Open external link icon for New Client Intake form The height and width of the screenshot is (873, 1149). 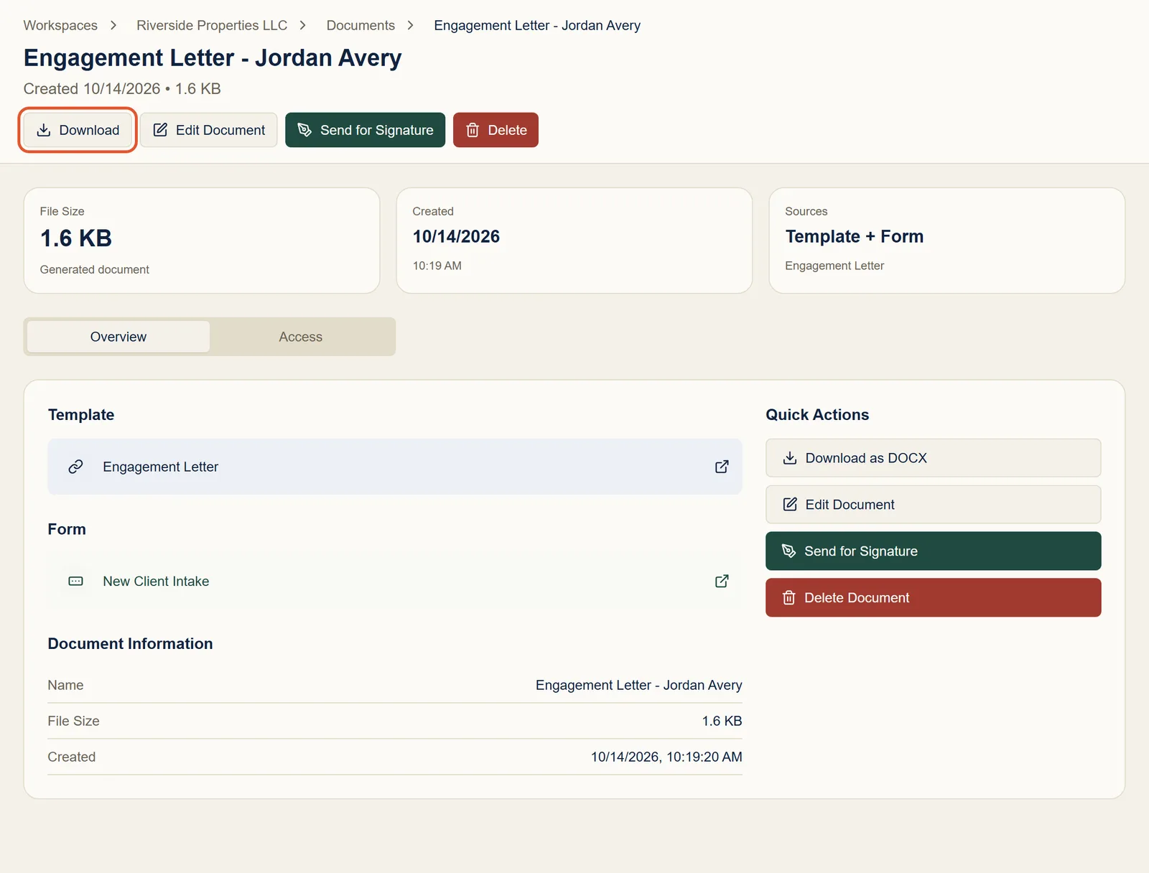(722, 581)
